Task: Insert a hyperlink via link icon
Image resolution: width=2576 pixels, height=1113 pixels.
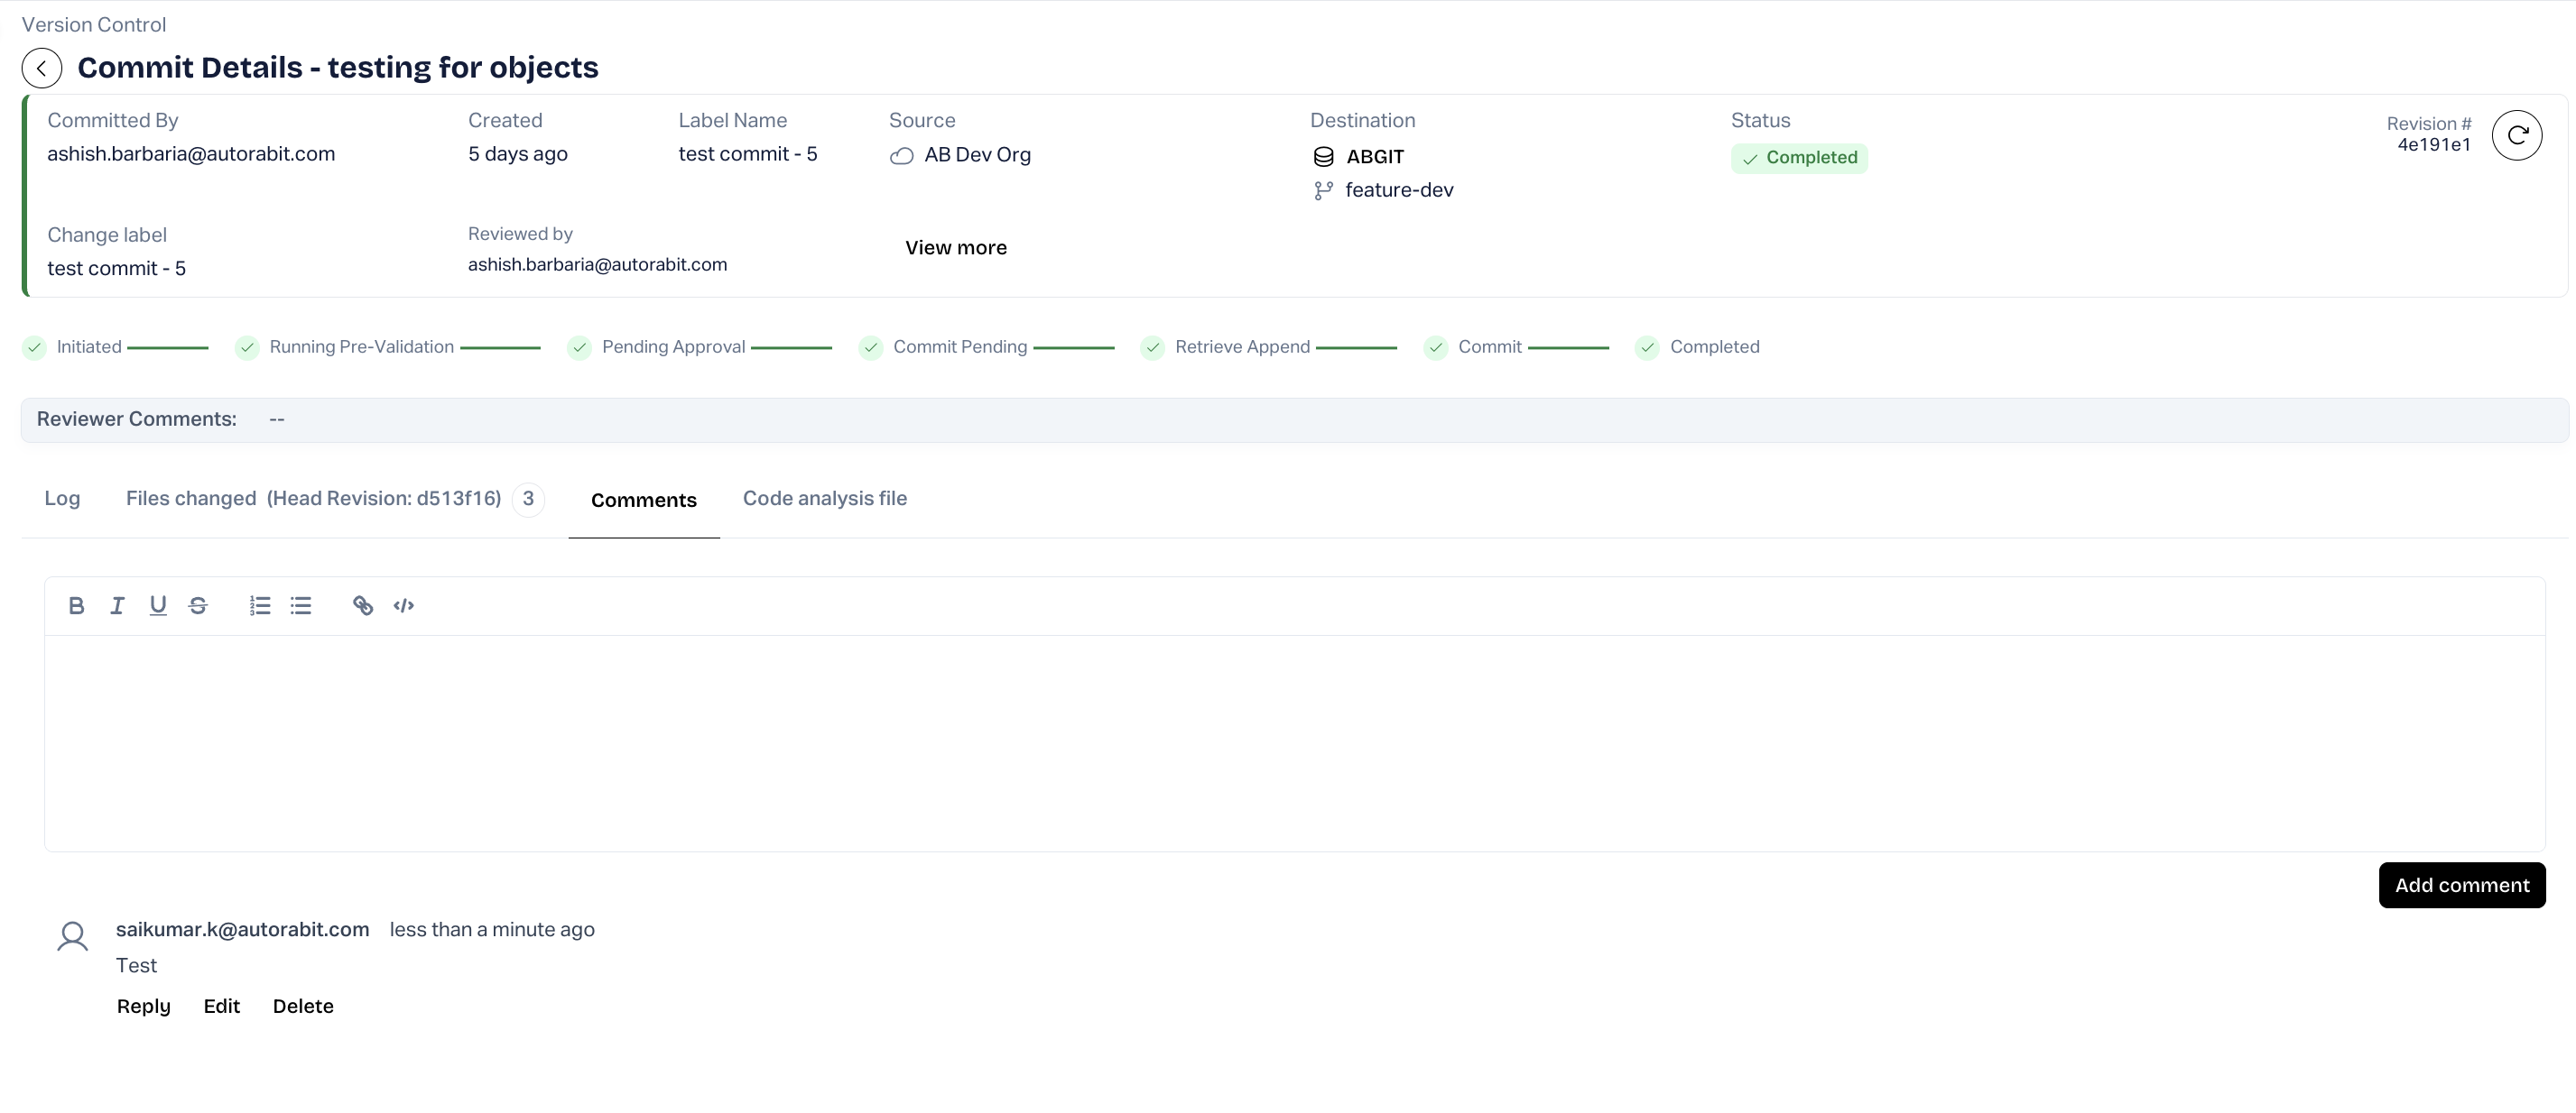Action: (x=363, y=605)
